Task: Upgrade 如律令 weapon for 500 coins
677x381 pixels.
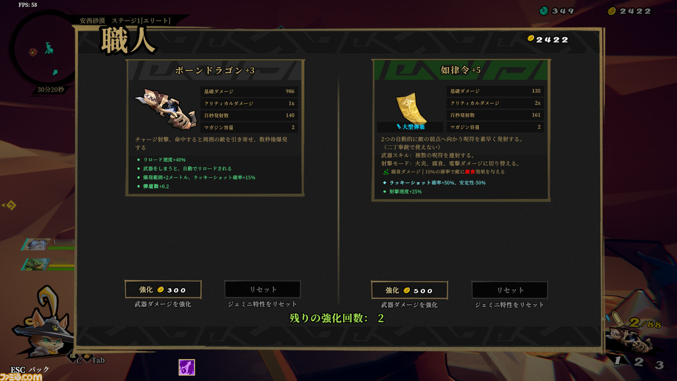Action: (409, 290)
